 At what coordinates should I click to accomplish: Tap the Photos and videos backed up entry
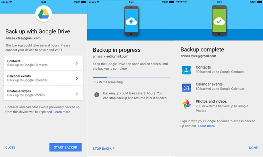pos(221,106)
